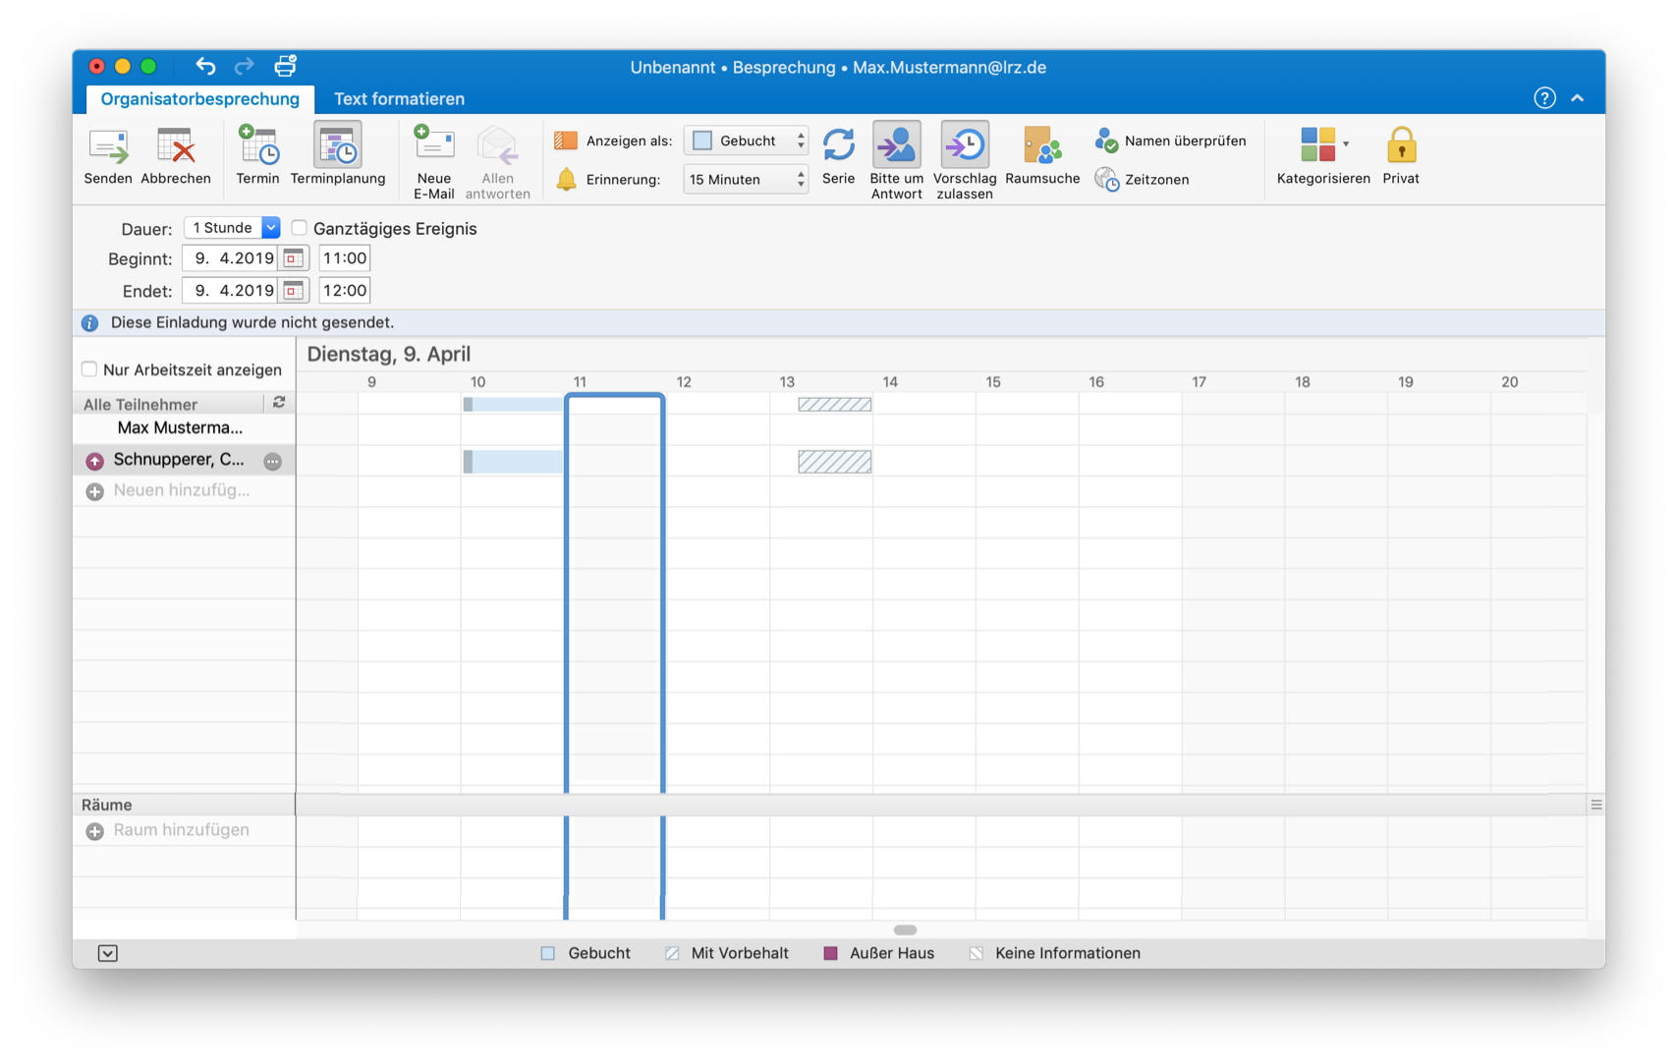The image size is (1676, 1064).
Task: Click the Abbrechen icon
Action: 176,147
